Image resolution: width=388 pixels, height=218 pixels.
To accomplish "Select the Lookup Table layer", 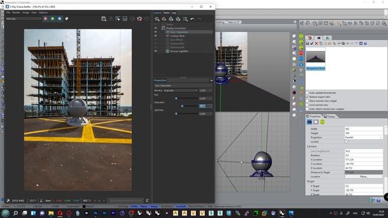I will click(178, 36).
